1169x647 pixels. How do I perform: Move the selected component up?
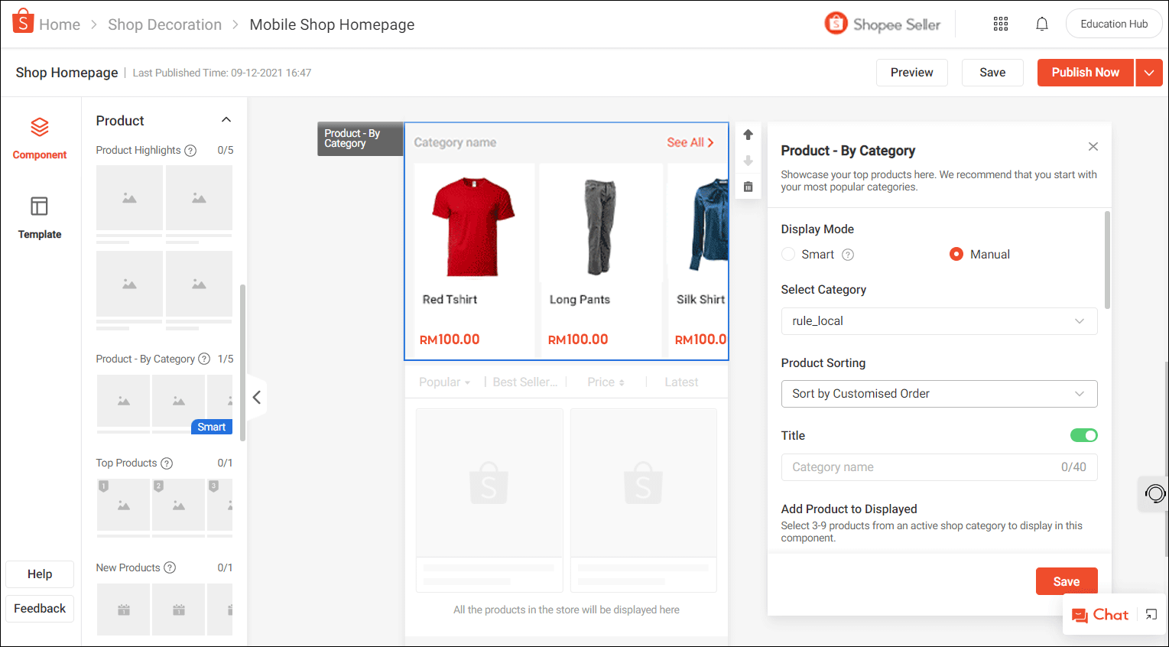(x=747, y=134)
